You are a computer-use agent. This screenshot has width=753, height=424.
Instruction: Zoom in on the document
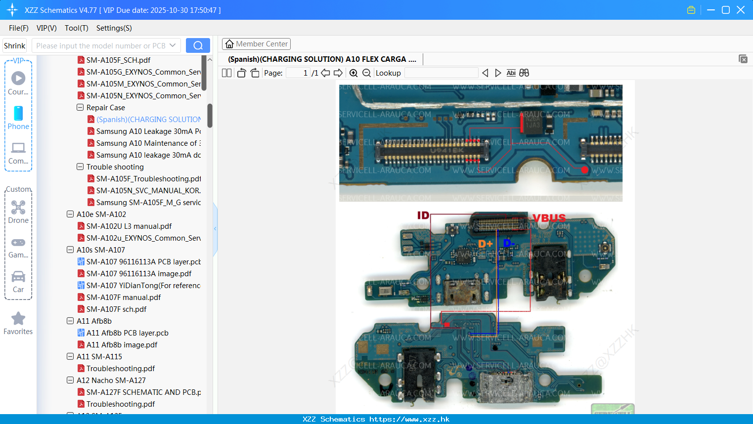[354, 73]
